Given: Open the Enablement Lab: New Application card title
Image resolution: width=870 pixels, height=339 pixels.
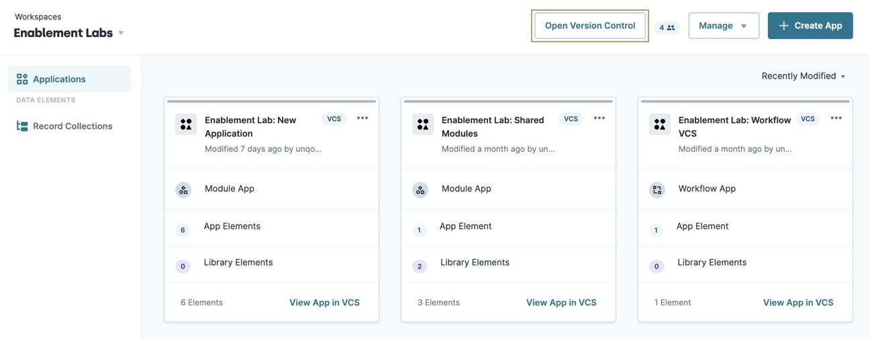Looking at the screenshot, I should coord(250,126).
